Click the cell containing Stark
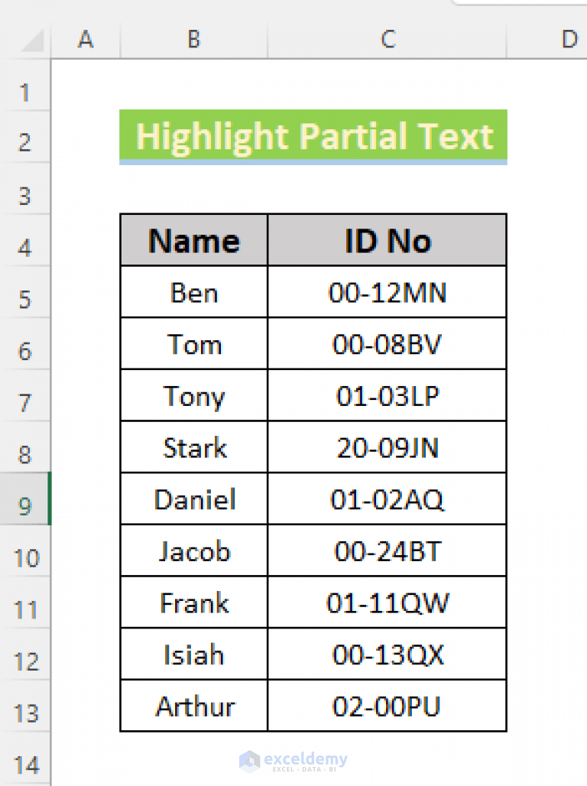 click(193, 447)
